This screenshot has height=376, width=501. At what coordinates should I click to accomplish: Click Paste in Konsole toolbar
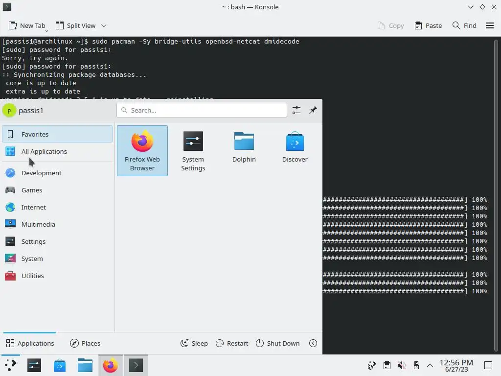point(428,25)
